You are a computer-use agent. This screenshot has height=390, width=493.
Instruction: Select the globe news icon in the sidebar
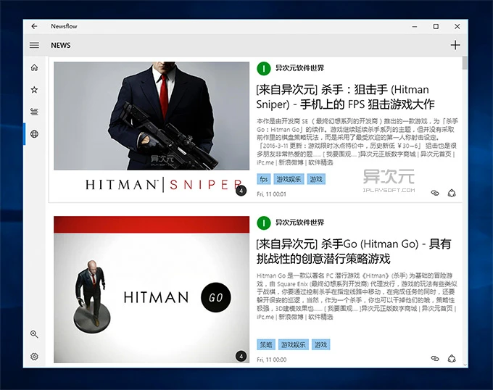pyautogui.click(x=34, y=134)
